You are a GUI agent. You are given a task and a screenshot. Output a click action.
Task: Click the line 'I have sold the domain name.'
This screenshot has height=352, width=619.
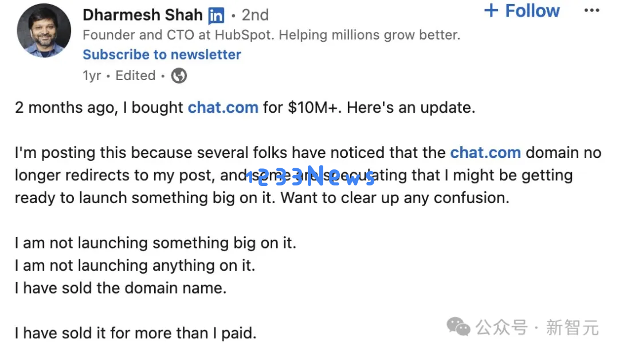click(120, 288)
